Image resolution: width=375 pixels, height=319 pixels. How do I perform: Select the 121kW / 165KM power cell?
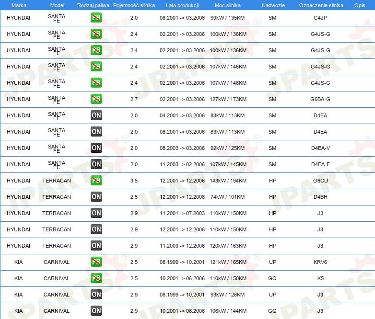point(228,262)
